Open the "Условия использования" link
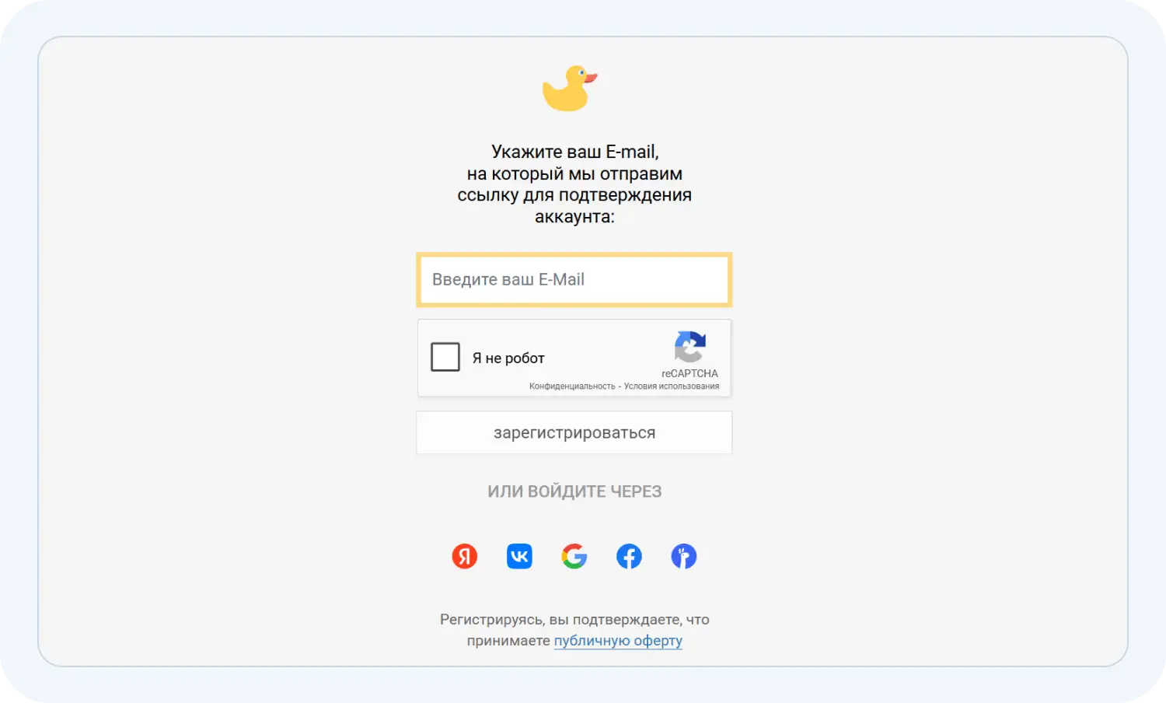The height and width of the screenshot is (703, 1166). (x=672, y=385)
